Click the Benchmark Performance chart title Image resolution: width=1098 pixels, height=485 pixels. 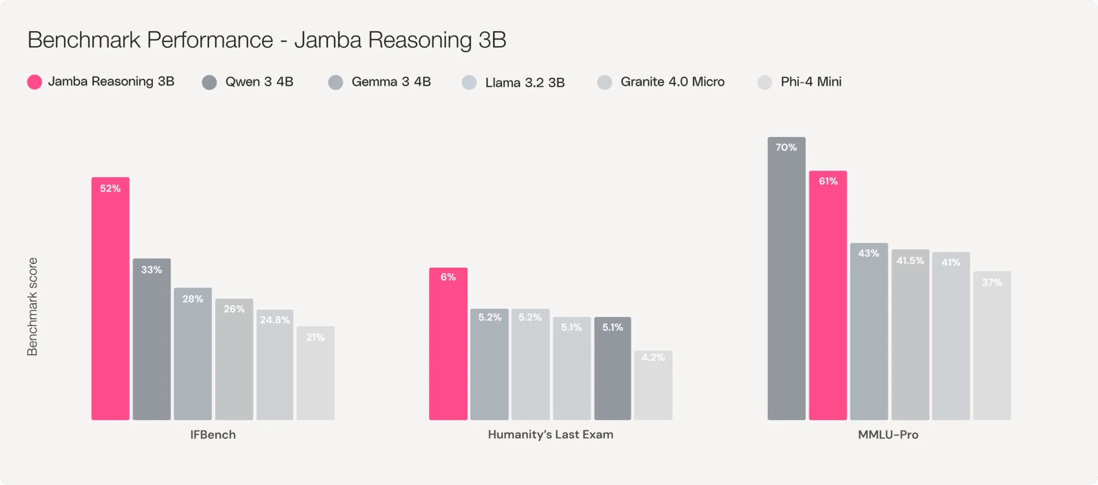point(266,40)
